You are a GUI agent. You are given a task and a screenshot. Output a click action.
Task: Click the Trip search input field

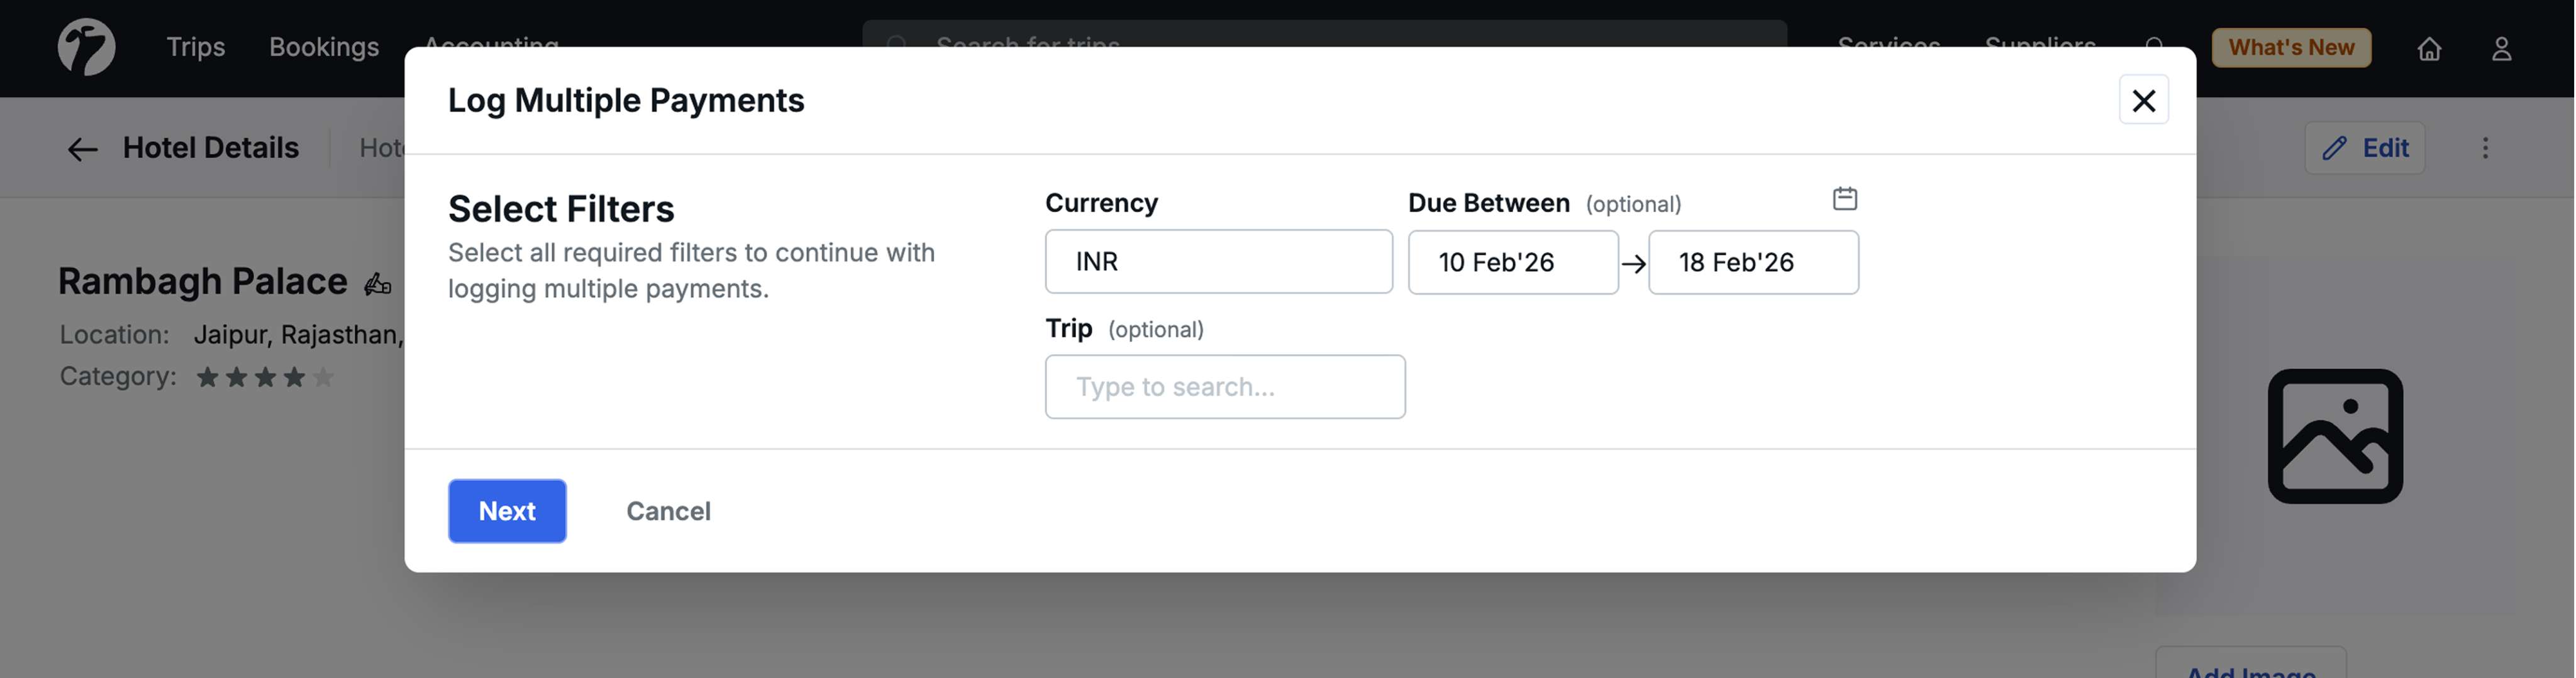point(1224,387)
